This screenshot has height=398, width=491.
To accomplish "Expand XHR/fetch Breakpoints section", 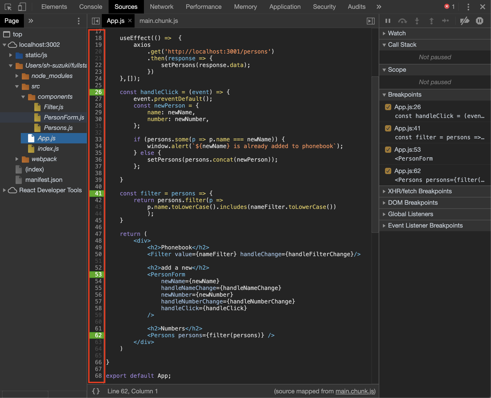I will tap(420, 191).
